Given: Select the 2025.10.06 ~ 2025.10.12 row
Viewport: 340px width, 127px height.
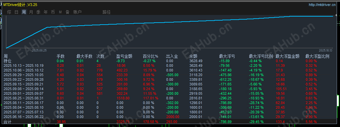Looking at the screenshot, I should 170,70.
